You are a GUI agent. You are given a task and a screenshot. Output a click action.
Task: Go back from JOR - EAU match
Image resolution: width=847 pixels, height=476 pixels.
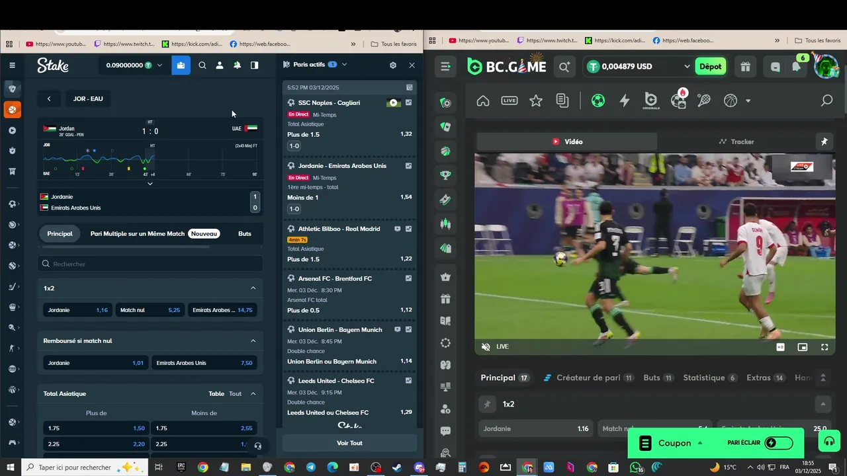pos(49,99)
